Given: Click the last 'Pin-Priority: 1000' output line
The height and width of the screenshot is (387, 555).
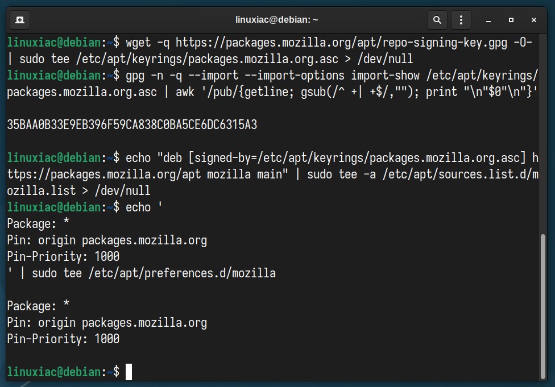Looking at the screenshot, I should pos(63,339).
